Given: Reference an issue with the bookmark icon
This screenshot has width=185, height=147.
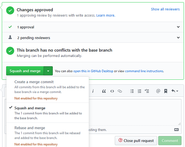Looking at the screenshot, I should pyautogui.click(x=166, y=91).
